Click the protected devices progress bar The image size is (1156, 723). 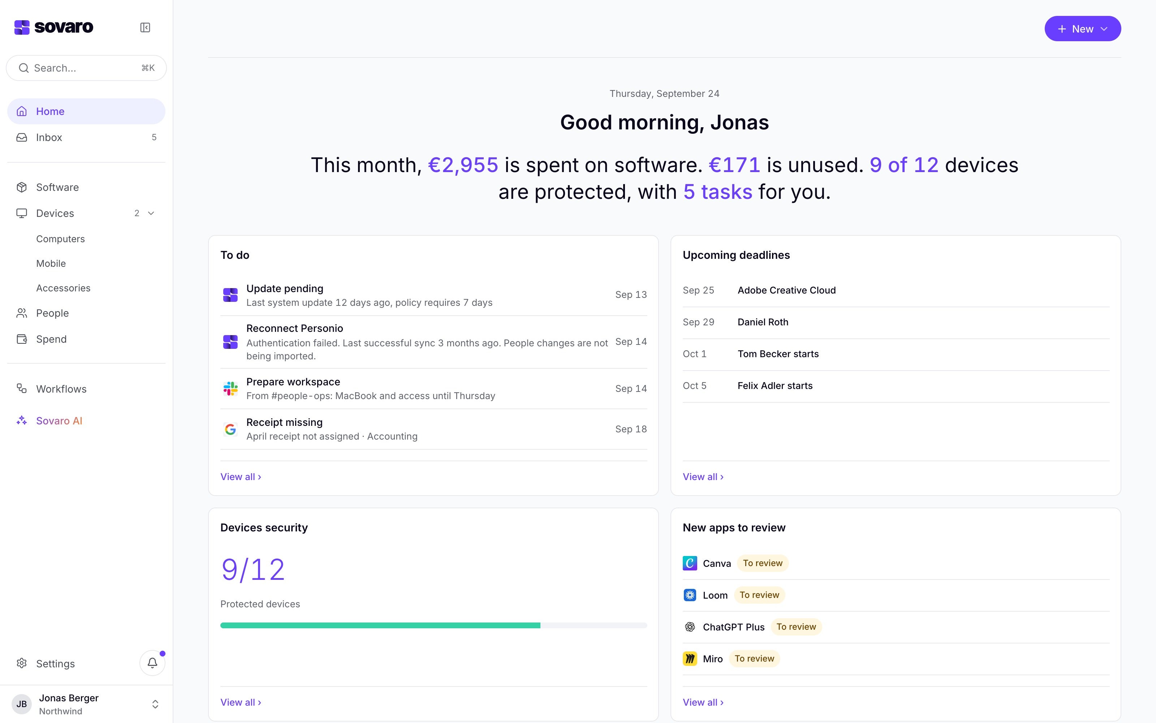point(434,625)
